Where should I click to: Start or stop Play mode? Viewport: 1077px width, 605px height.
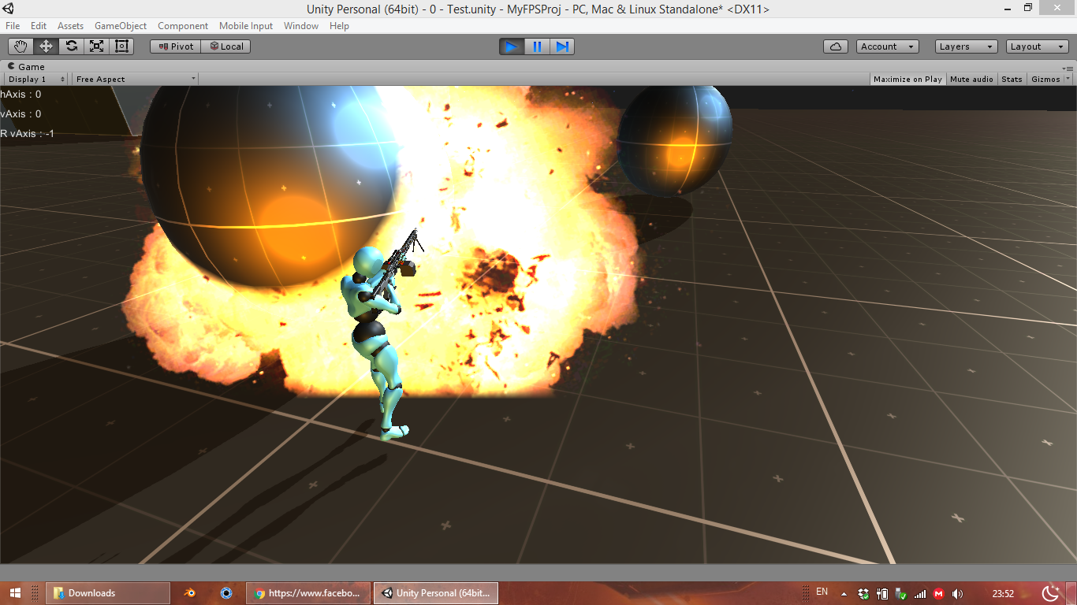pyautogui.click(x=512, y=46)
